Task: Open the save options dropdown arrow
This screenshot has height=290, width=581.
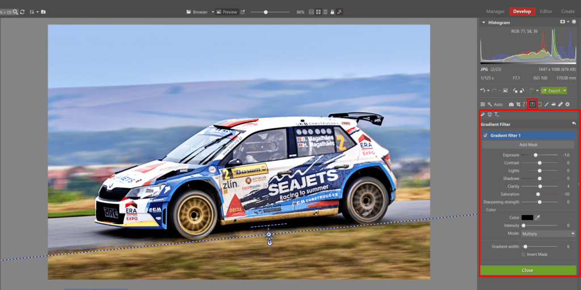Action: click(537, 90)
